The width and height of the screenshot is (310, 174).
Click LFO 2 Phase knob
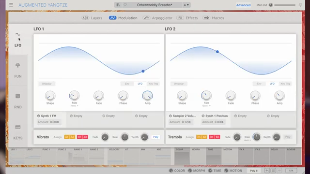(x=255, y=96)
